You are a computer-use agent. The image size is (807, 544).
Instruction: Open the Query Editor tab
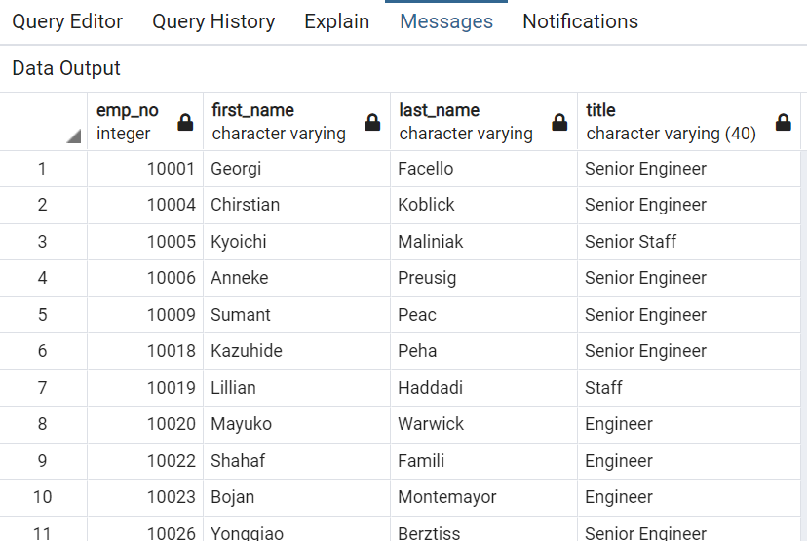[x=67, y=21]
